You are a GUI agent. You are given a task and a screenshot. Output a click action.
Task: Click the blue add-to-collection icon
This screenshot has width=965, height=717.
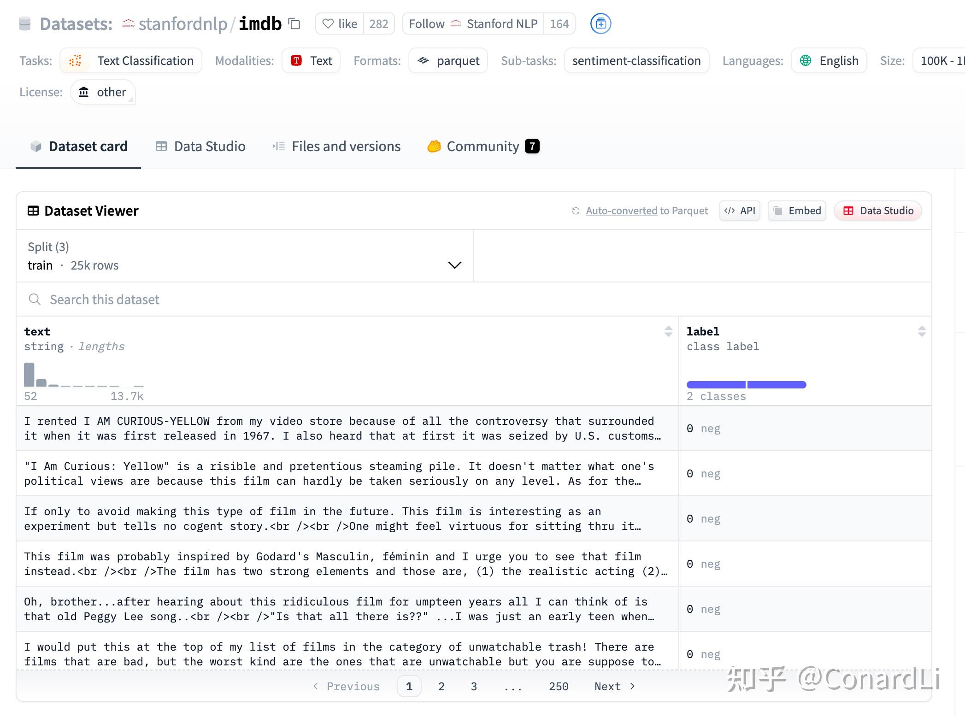coord(600,24)
